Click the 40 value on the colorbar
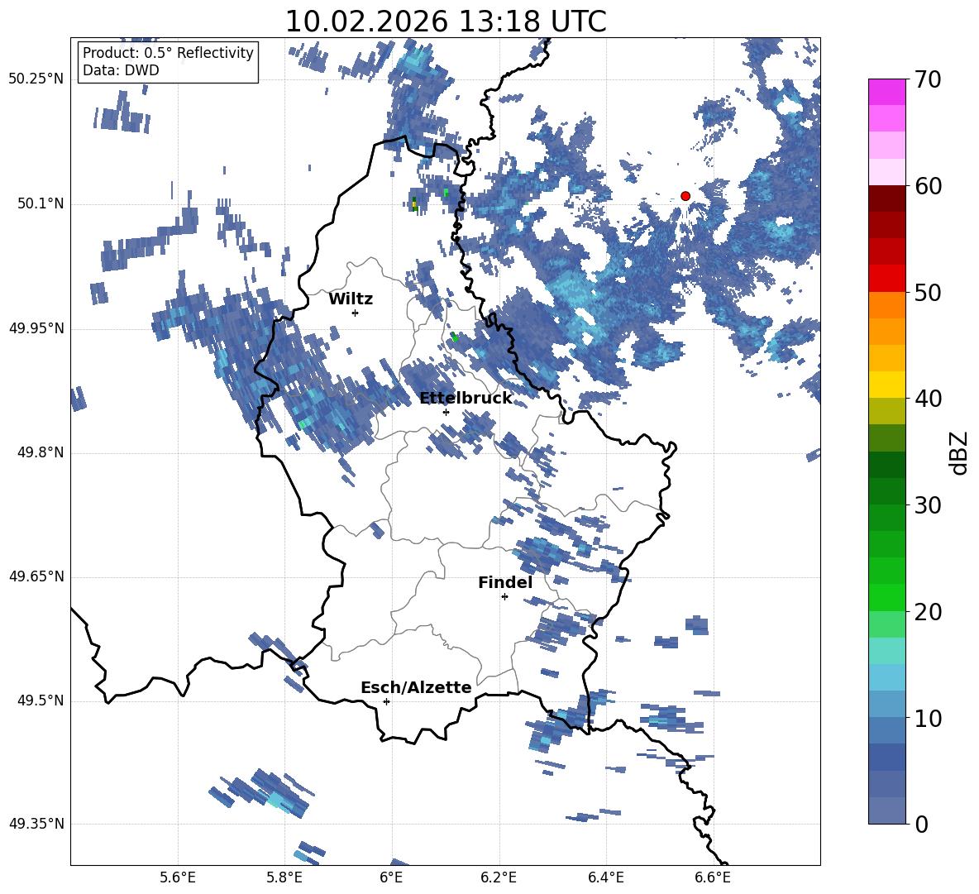Screen dimensions: 979x894 928,399
